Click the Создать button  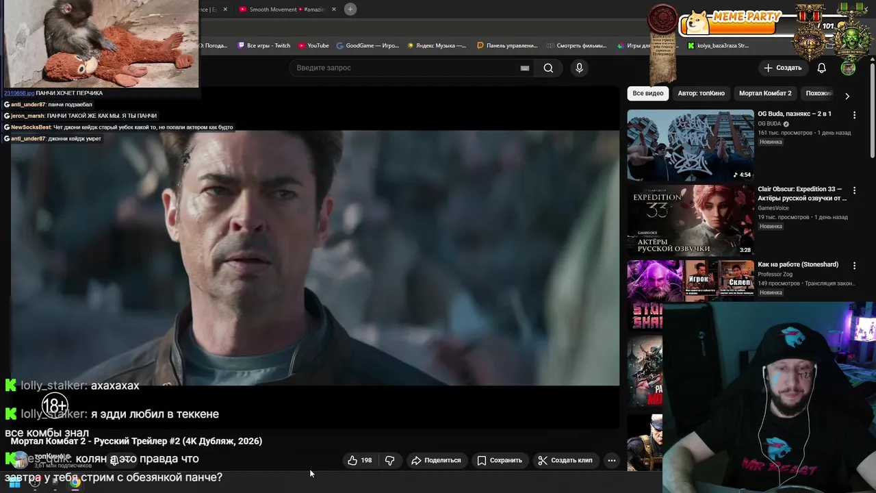[x=782, y=68]
